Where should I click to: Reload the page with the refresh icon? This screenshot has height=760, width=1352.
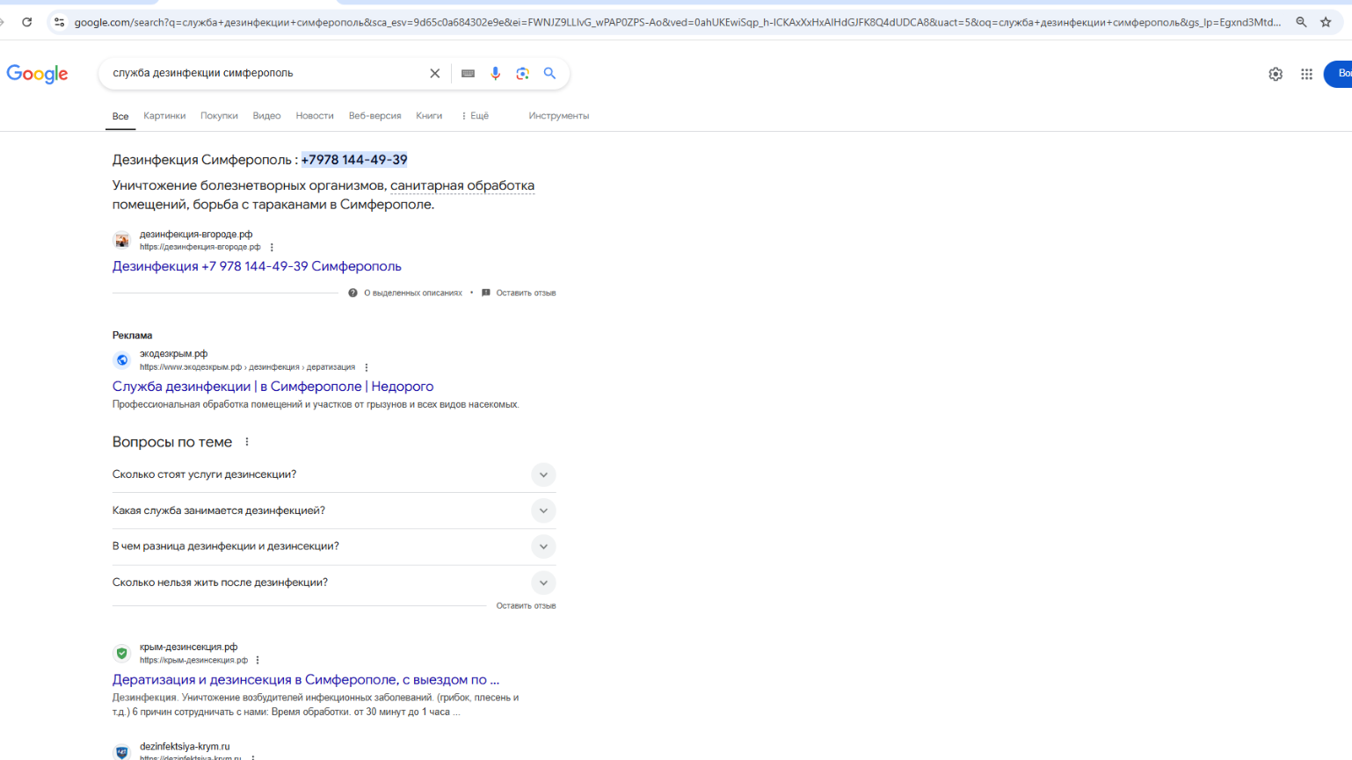pos(27,22)
